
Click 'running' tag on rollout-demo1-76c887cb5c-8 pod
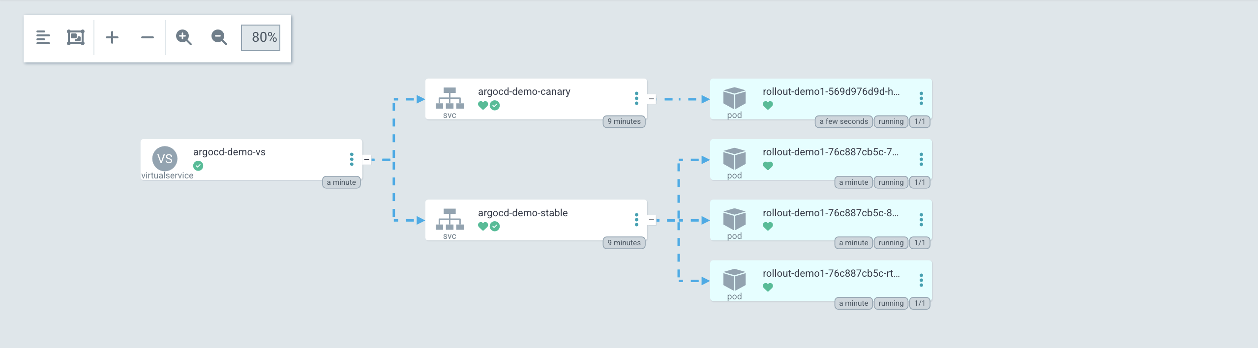click(891, 243)
